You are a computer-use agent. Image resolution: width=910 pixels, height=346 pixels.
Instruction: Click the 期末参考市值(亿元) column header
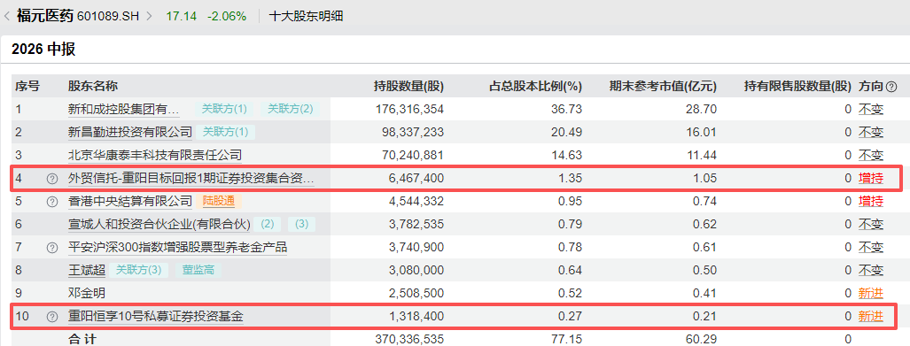[x=663, y=87]
